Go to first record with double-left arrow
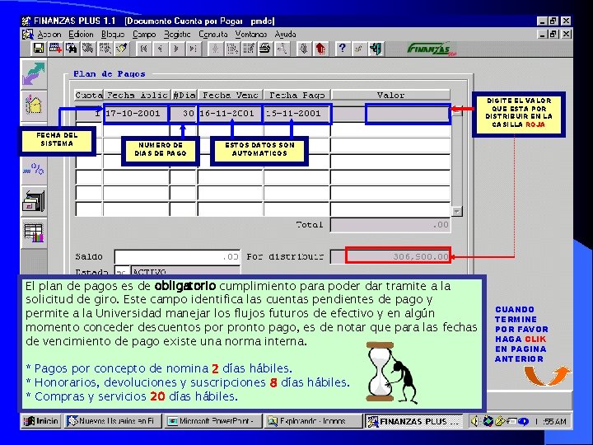The image size is (593, 445). 143,49
